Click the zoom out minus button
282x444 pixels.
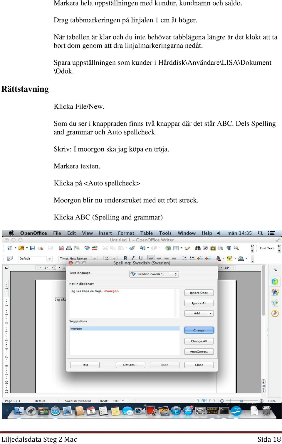tap(222, 401)
